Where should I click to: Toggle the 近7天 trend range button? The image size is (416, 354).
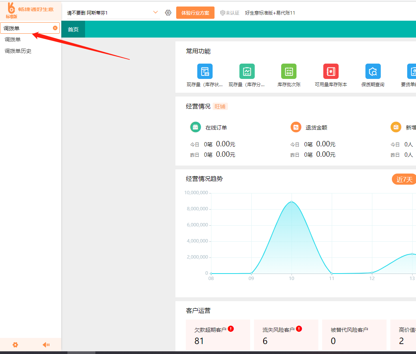click(404, 179)
